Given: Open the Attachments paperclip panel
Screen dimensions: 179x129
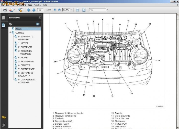Looking at the screenshot, I should 4,125.
